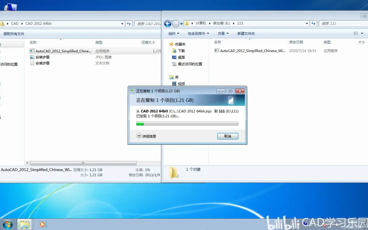Click the 搜索 CAD search box in the left window

coord(148,24)
